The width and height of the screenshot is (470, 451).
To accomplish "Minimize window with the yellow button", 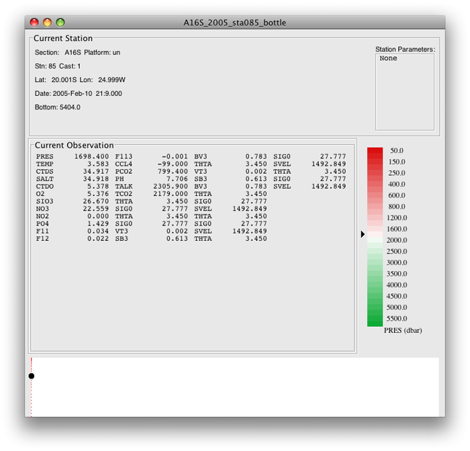I will click(x=48, y=22).
